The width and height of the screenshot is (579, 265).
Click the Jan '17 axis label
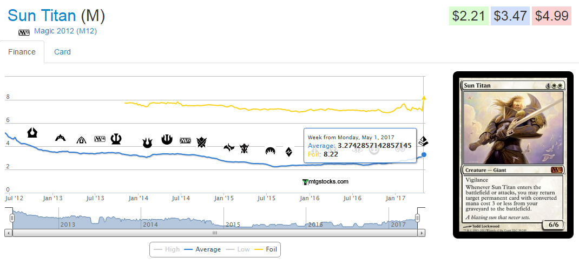(x=396, y=199)
